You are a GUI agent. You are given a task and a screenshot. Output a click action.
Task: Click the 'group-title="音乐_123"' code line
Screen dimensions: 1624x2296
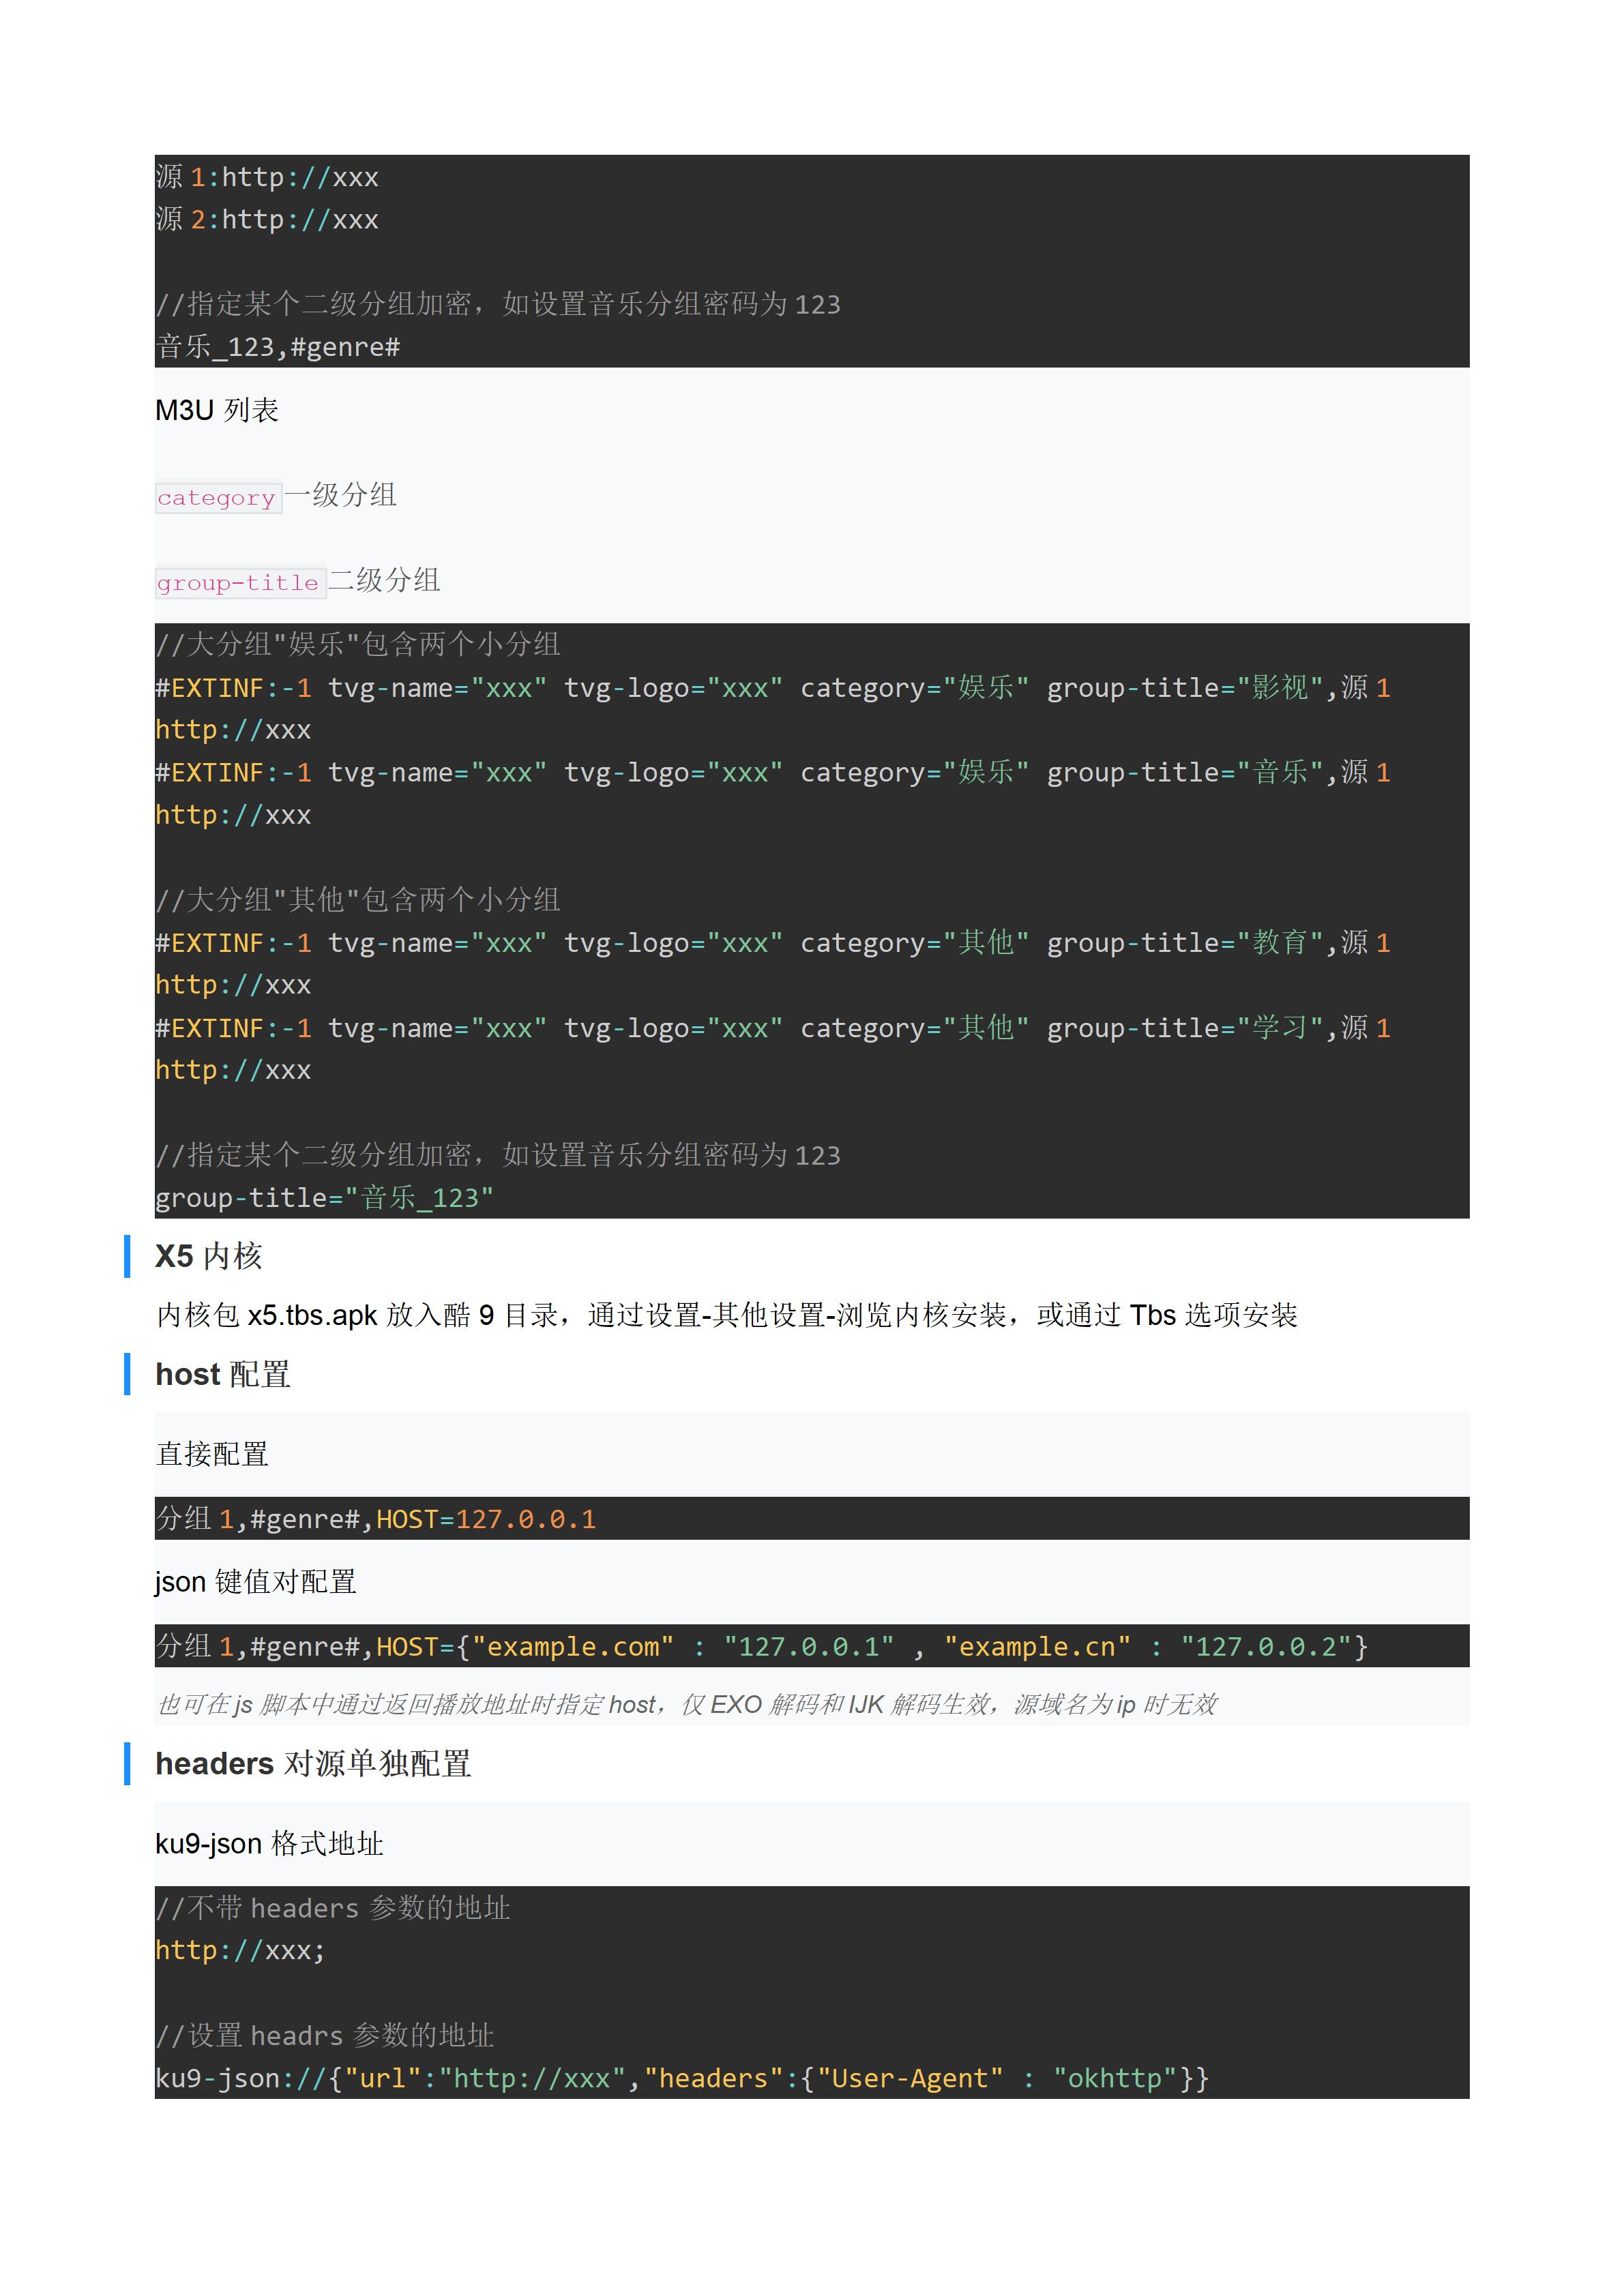(324, 1197)
